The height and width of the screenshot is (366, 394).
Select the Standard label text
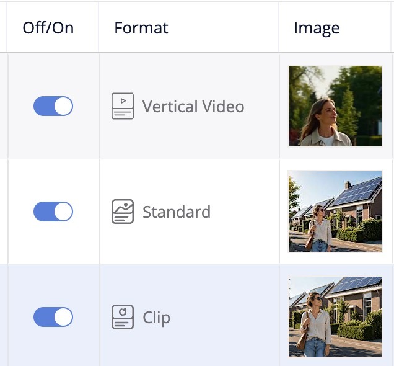point(177,212)
